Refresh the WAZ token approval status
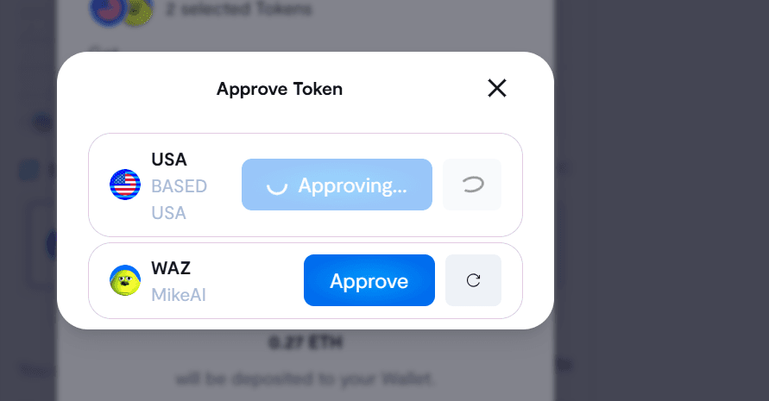 [x=473, y=280]
